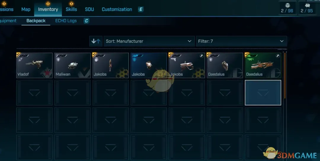This screenshot has width=320, height=161.
Task: Expand the Filter: 7 dropdown
Action: click(241, 41)
